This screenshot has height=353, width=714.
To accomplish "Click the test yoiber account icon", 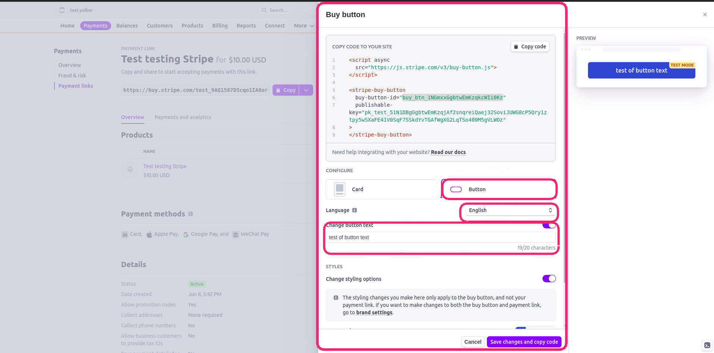I will click(x=62, y=10).
